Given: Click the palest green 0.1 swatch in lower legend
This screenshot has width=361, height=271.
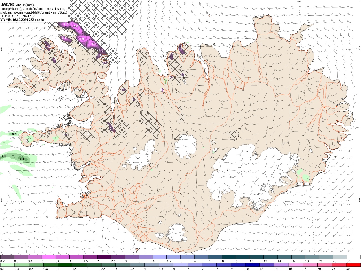Looking at the screenshot, I should click(7, 265).
